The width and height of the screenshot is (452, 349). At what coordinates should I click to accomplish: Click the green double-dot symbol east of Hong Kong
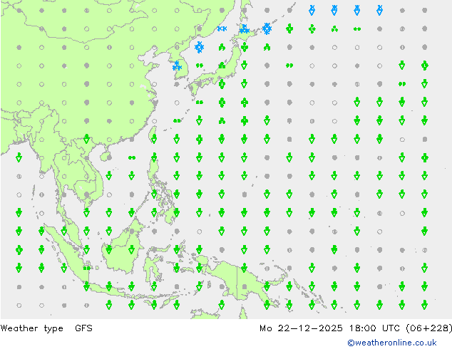(132, 157)
